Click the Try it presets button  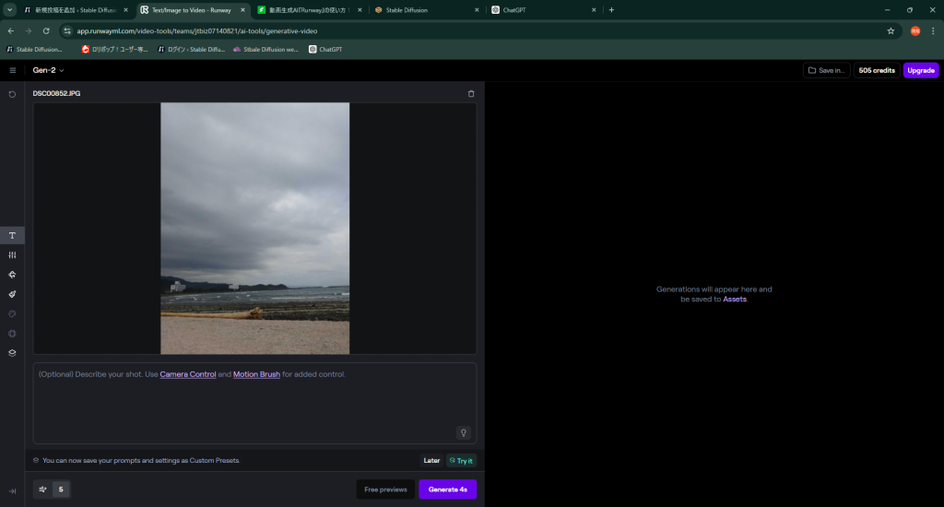point(461,460)
